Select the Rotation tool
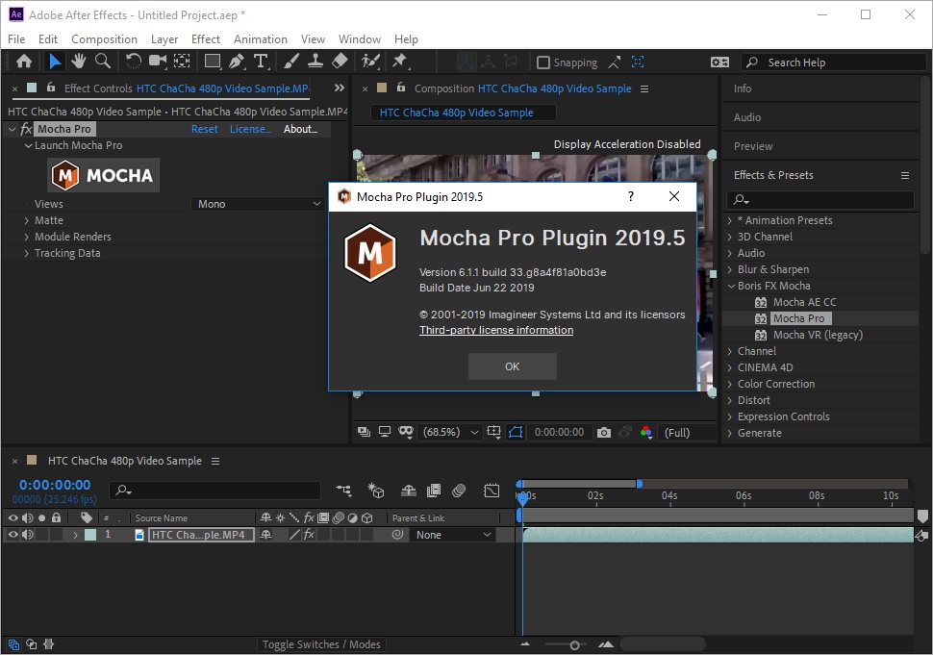Image resolution: width=933 pixels, height=655 pixels. coord(134,62)
